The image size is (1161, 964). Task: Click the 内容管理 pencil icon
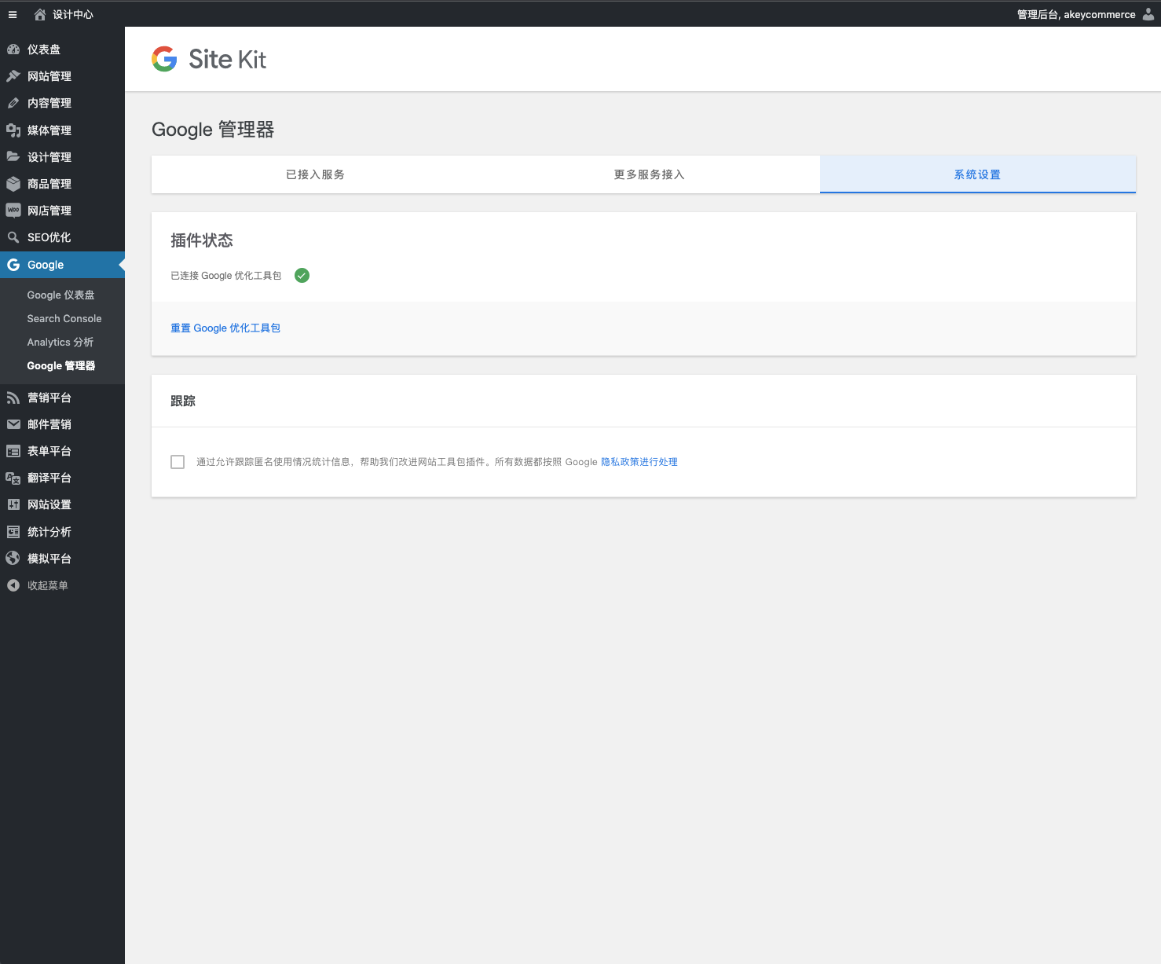pos(13,103)
